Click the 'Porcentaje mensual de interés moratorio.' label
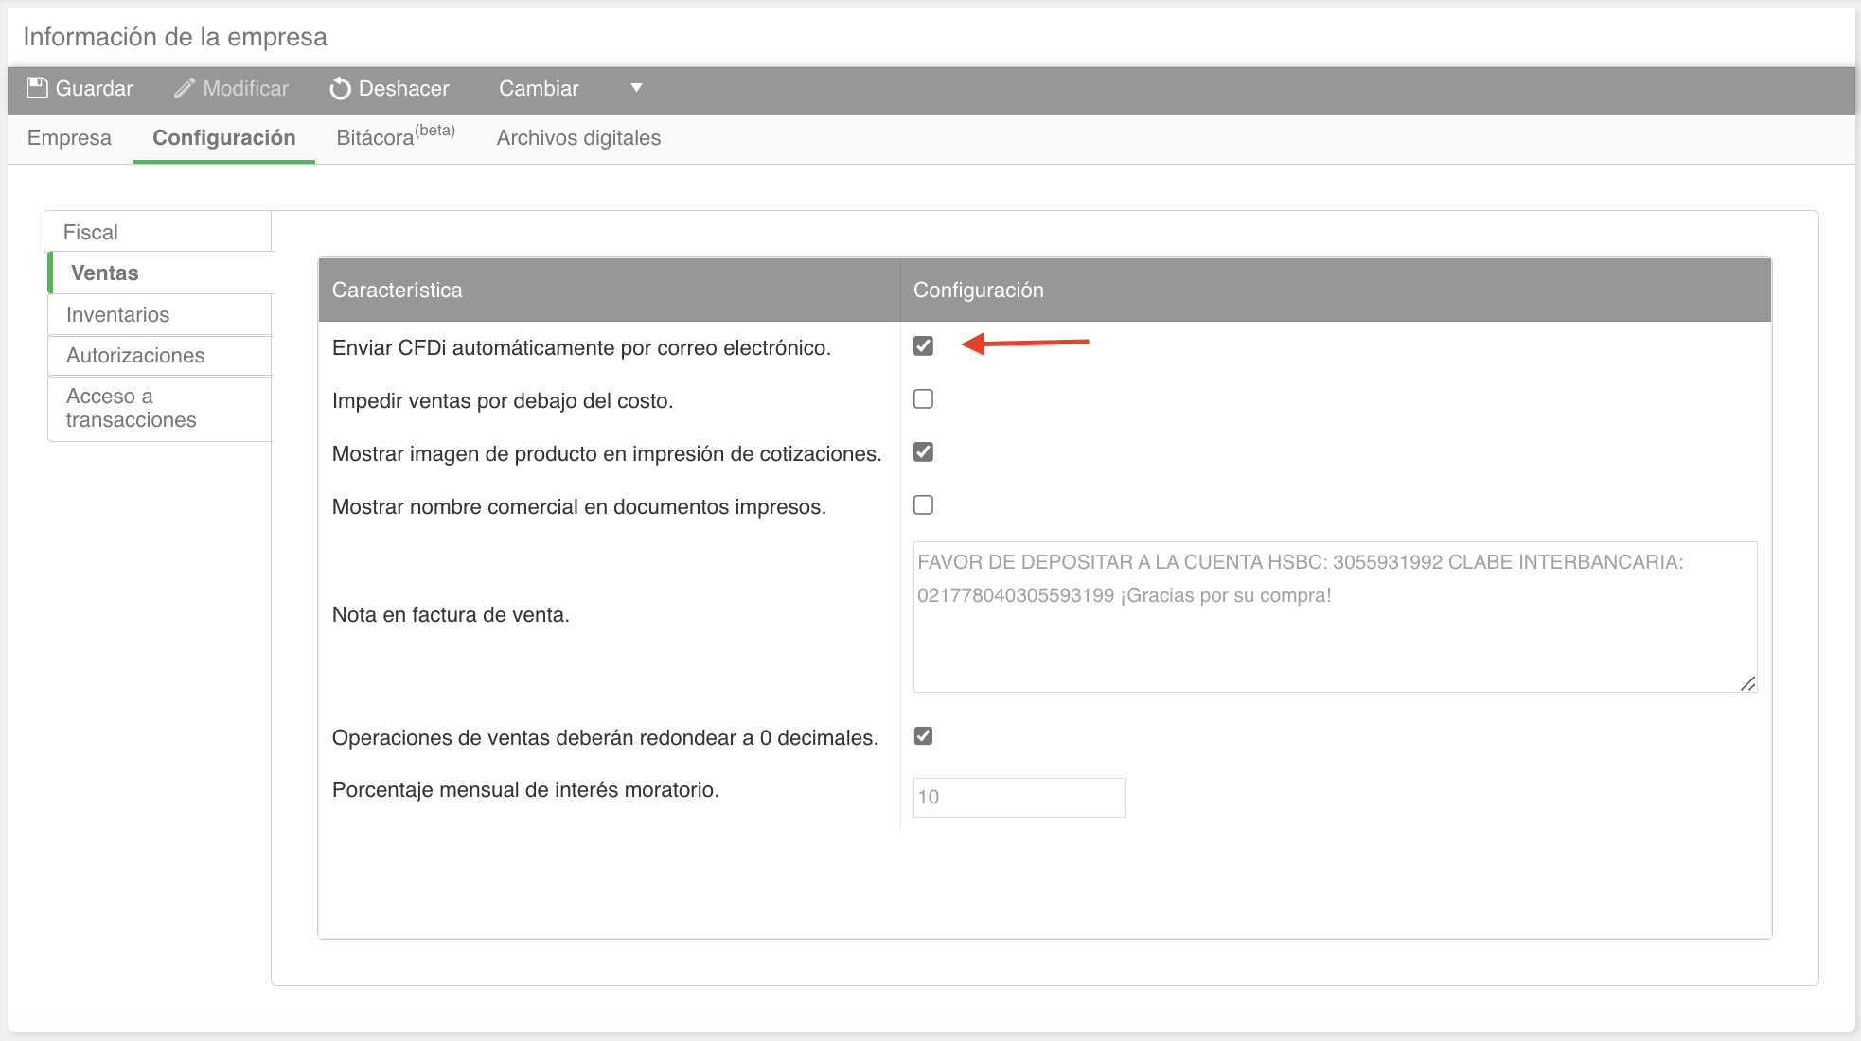This screenshot has width=1861, height=1041. point(525,789)
